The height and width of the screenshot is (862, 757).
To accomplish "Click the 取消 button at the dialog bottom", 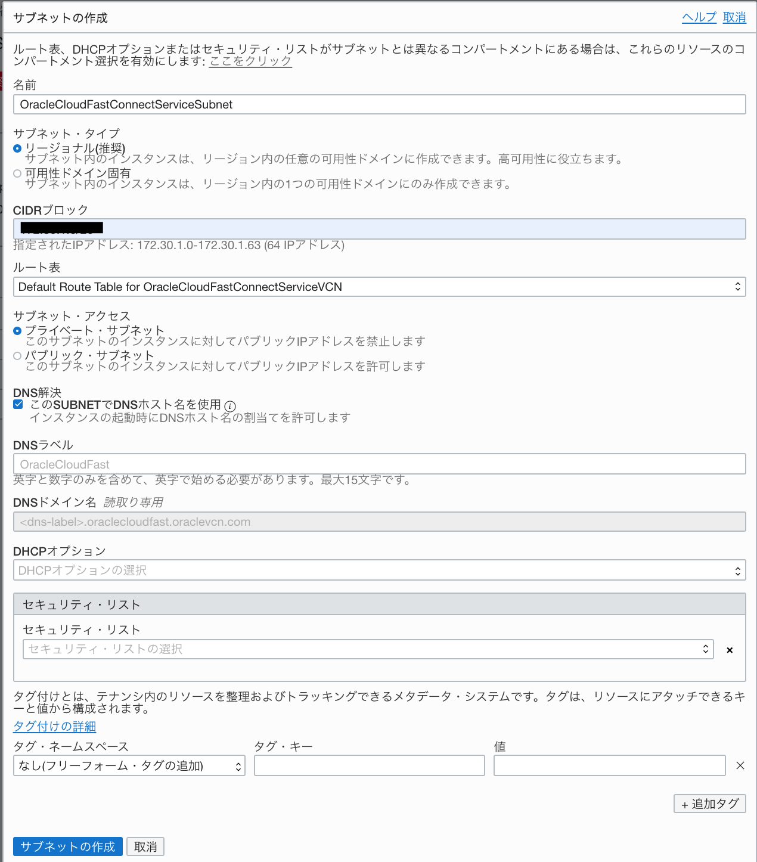I will click(145, 847).
